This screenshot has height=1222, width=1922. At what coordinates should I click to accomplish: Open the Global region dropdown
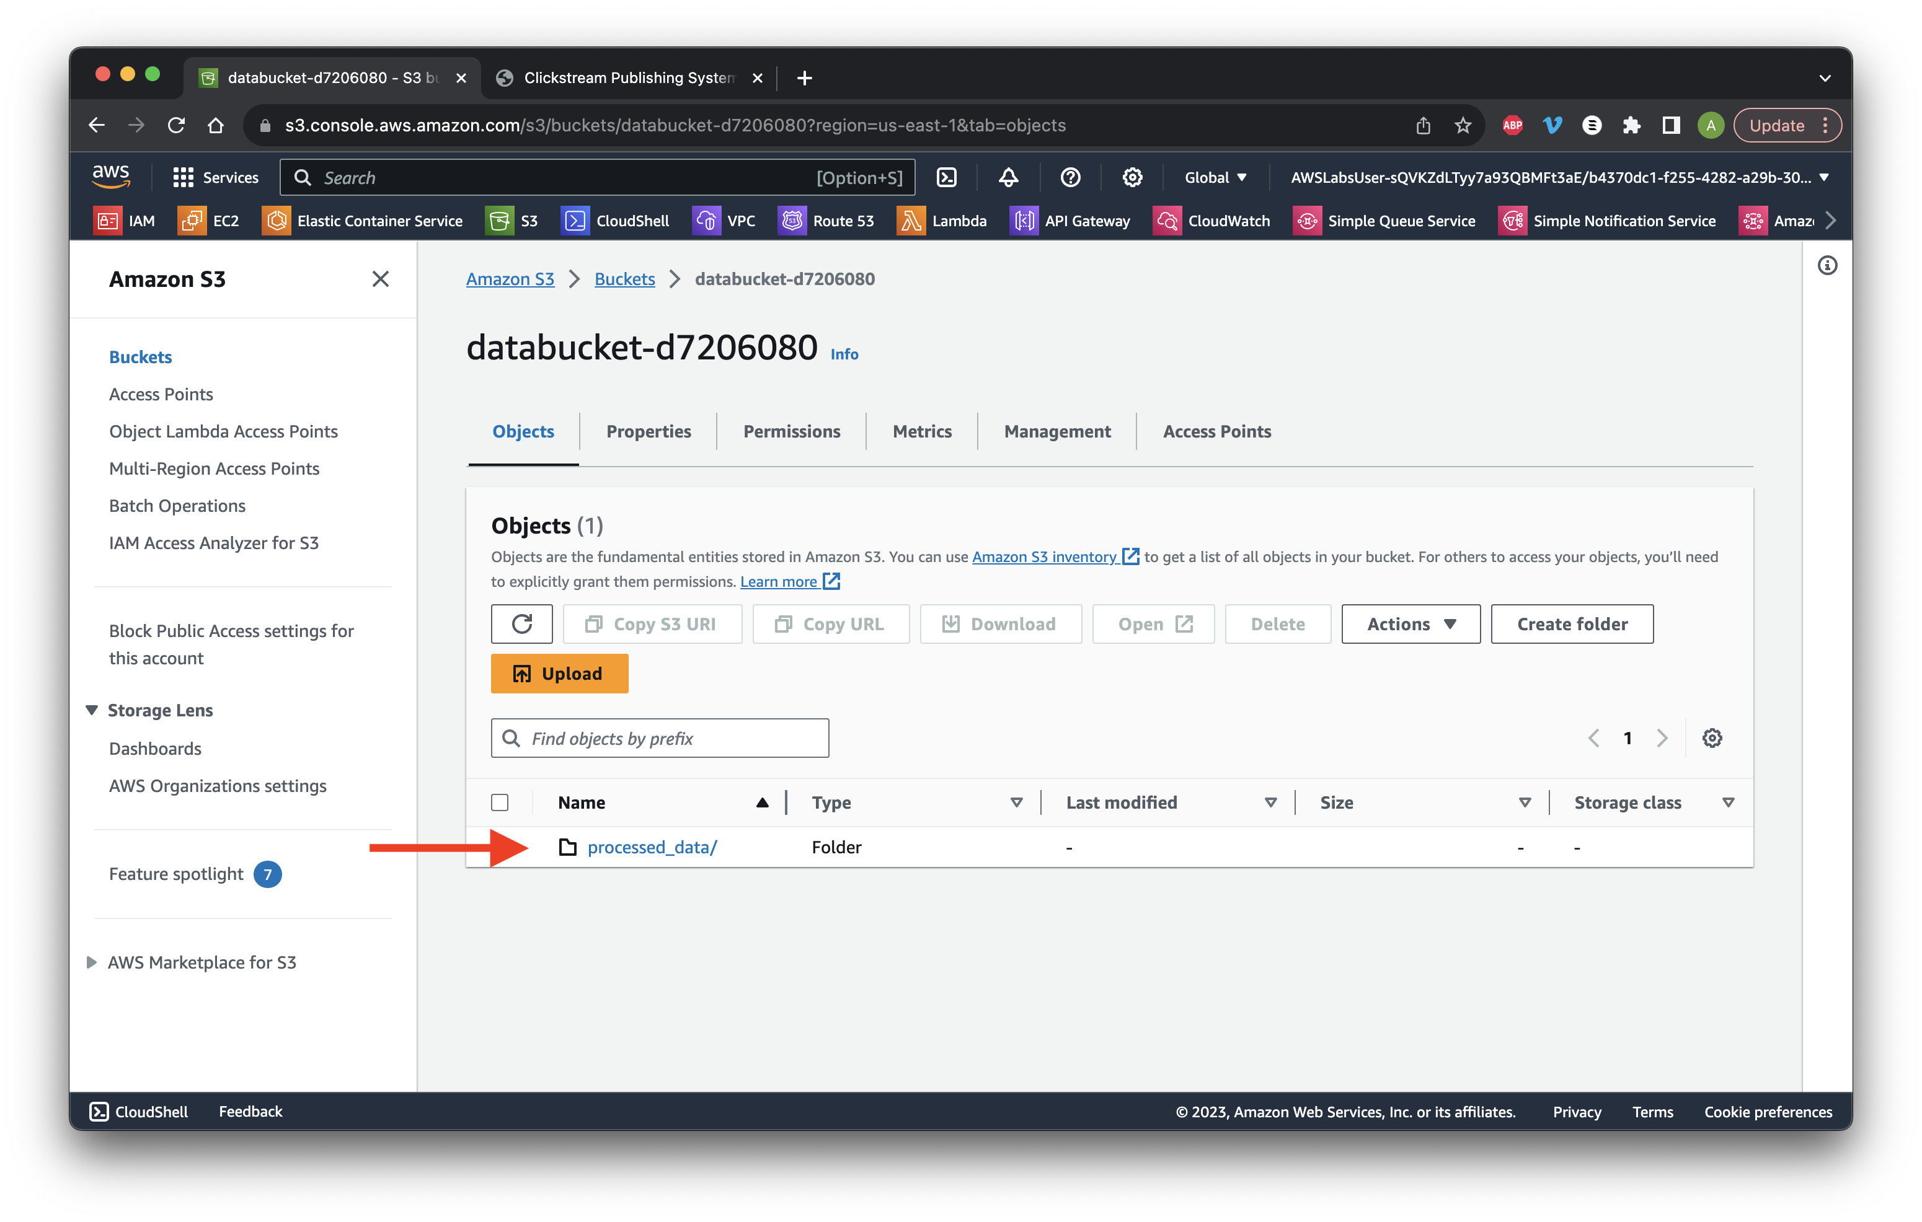(x=1215, y=177)
